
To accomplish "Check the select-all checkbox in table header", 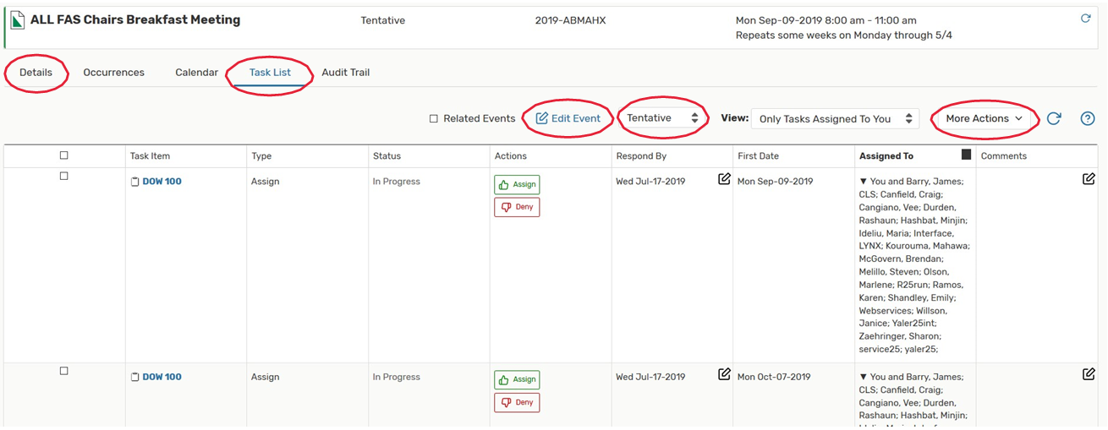I will click(64, 155).
